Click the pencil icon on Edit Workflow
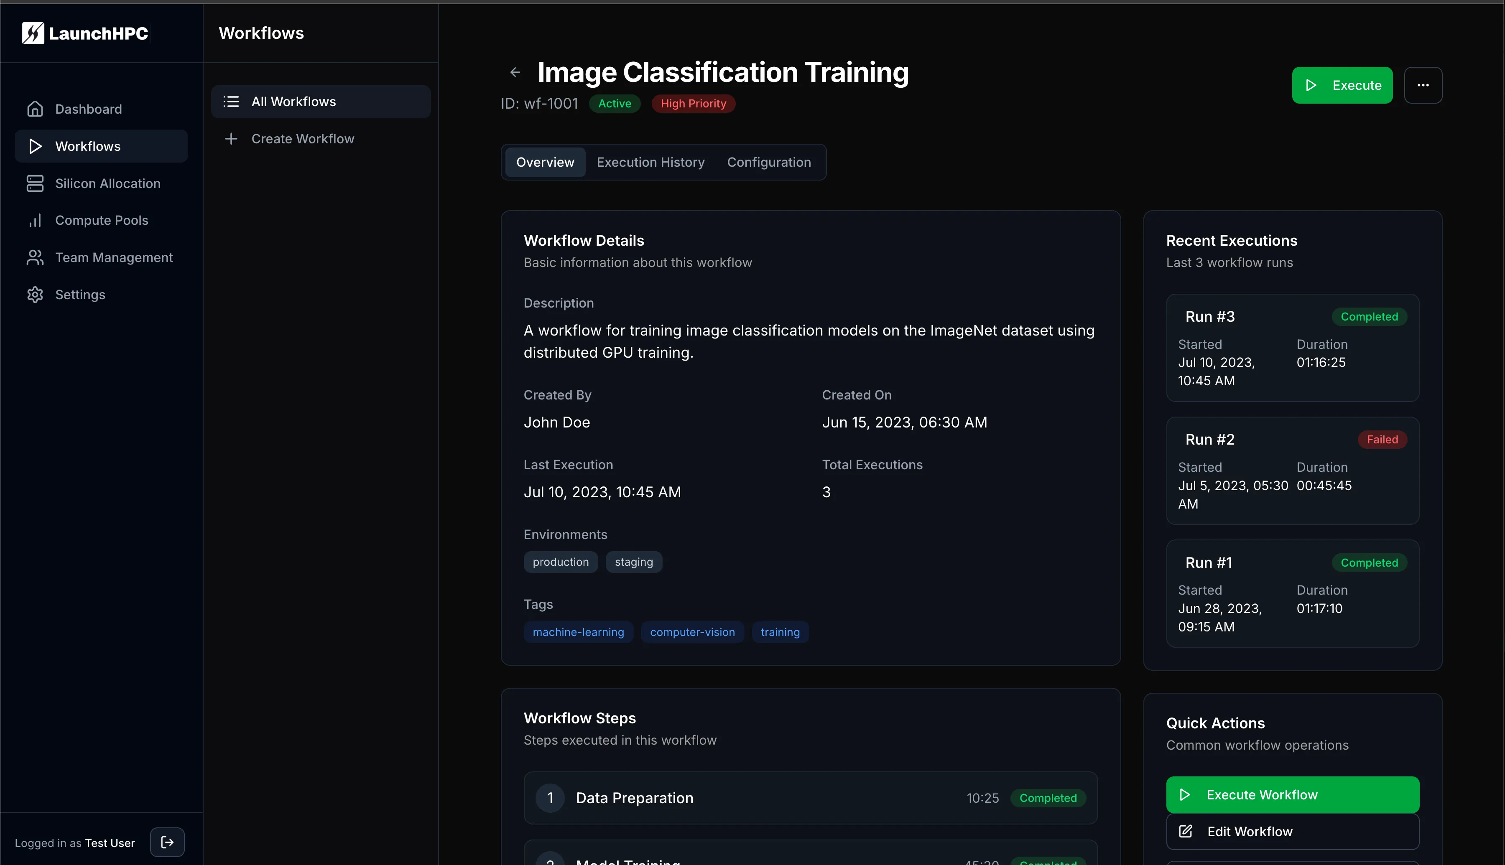The height and width of the screenshot is (865, 1505). click(1186, 831)
